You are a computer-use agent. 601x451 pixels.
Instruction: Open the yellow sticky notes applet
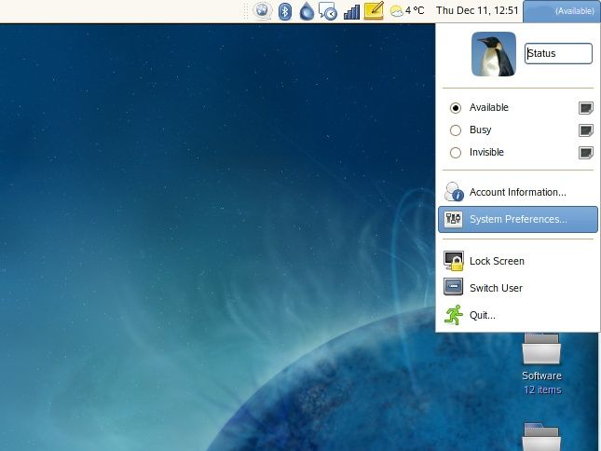point(374,11)
